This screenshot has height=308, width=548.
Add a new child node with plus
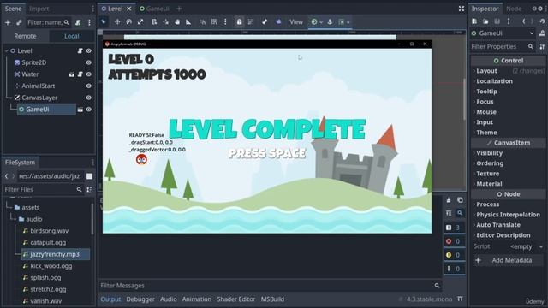8,23
